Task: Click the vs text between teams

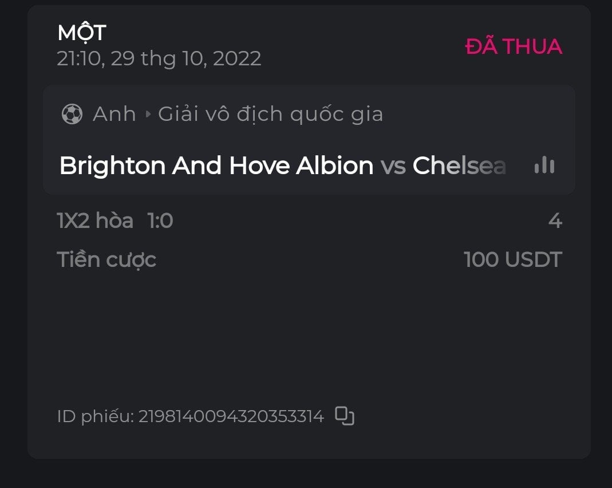Action: coord(393,166)
